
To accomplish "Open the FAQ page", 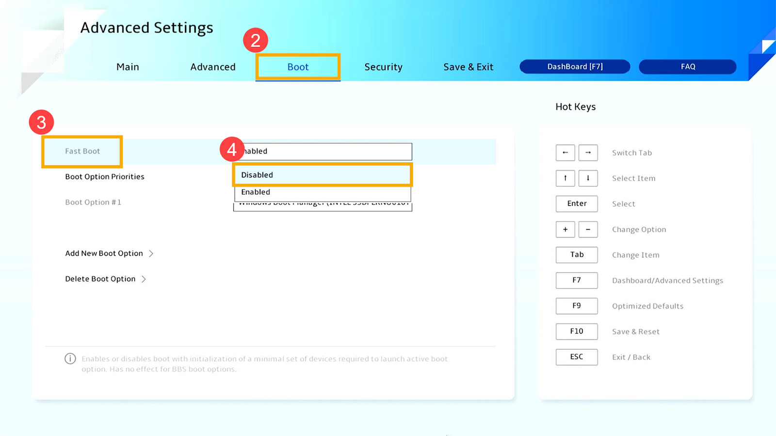I will (x=688, y=66).
